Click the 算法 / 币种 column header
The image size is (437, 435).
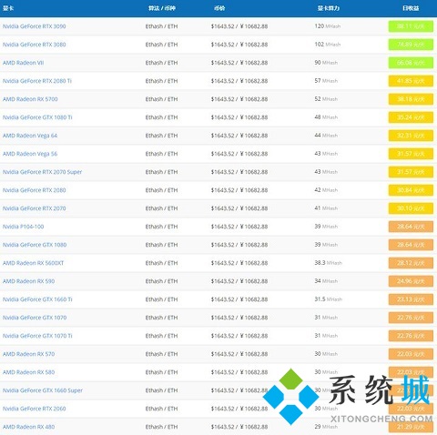[x=162, y=8]
